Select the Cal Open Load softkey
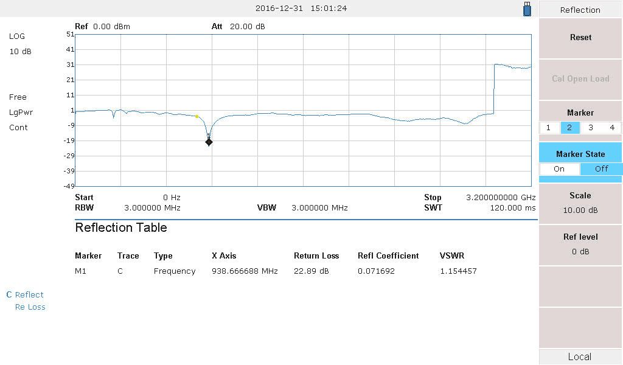 click(x=580, y=78)
